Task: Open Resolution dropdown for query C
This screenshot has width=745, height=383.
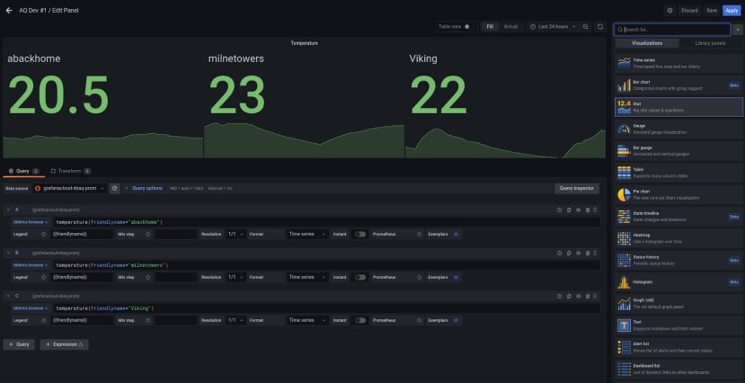Action: pyautogui.click(x=236, y=320)
